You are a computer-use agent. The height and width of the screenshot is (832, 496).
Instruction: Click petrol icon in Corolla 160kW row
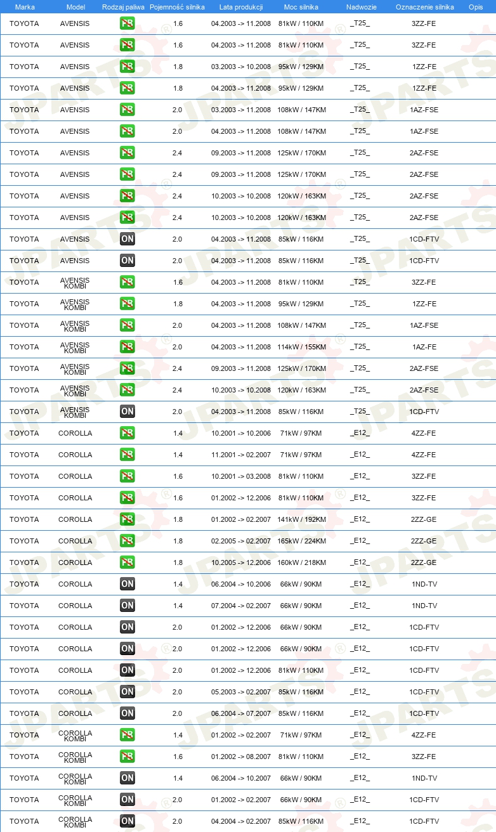tap(127, 562)
